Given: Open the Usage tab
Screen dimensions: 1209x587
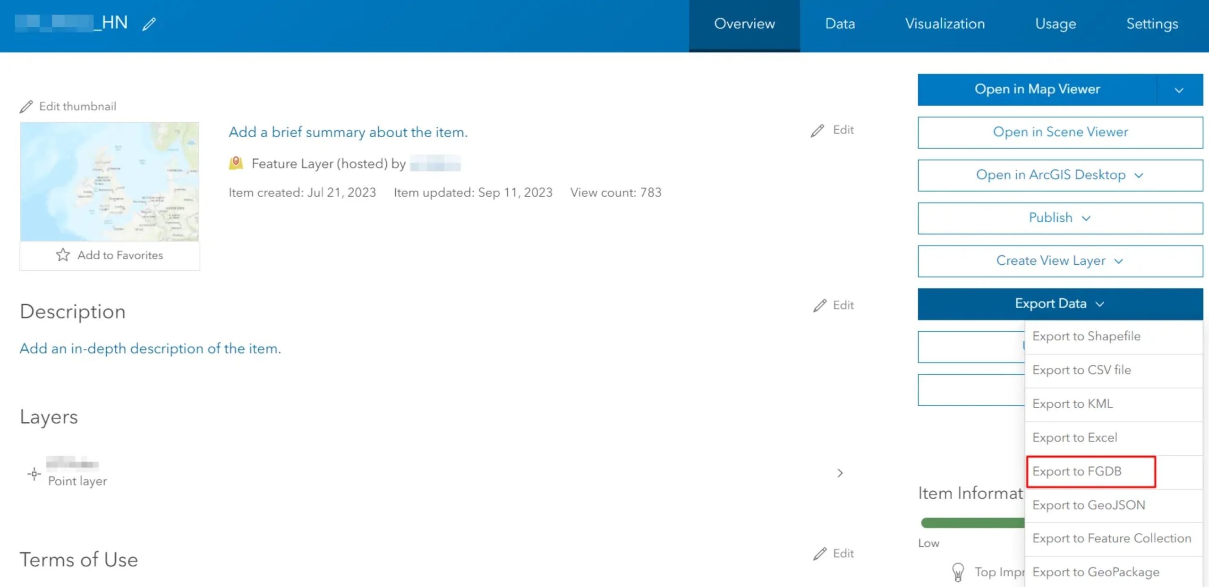Looking at the screenshot, I should pos(1056,24).
